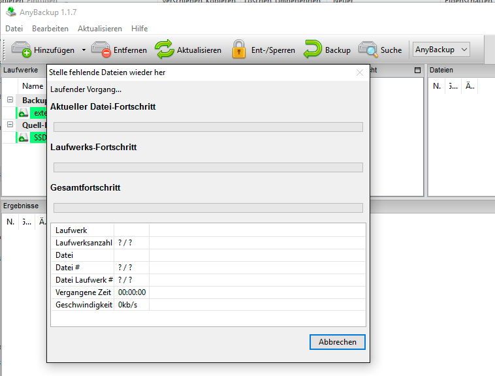This screenshot has width=495, height=376.
Task: Click the Laufender Vorgang... status text
Action: pyautogui.click(x=86, y=89)
